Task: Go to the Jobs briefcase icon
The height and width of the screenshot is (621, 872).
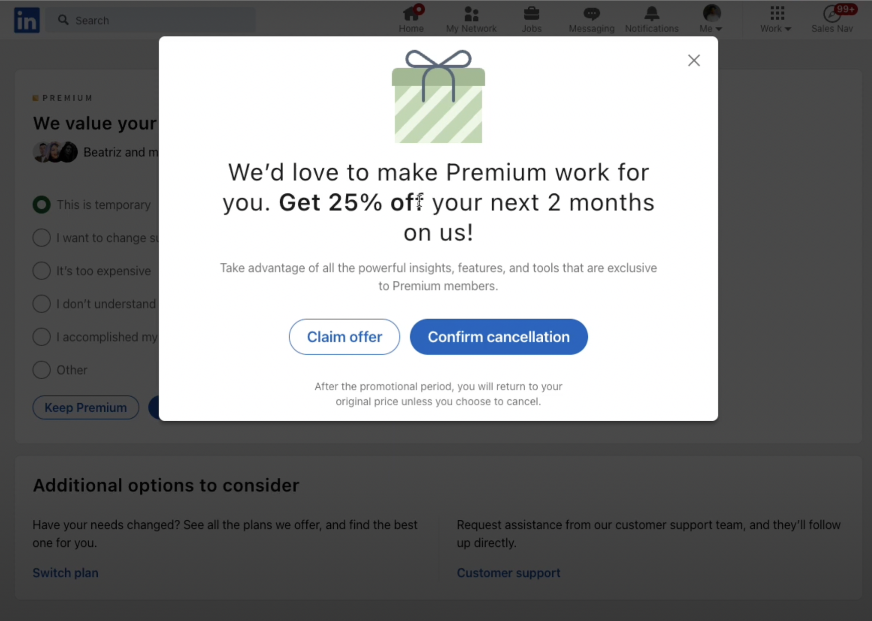Action: coord(531,13)
